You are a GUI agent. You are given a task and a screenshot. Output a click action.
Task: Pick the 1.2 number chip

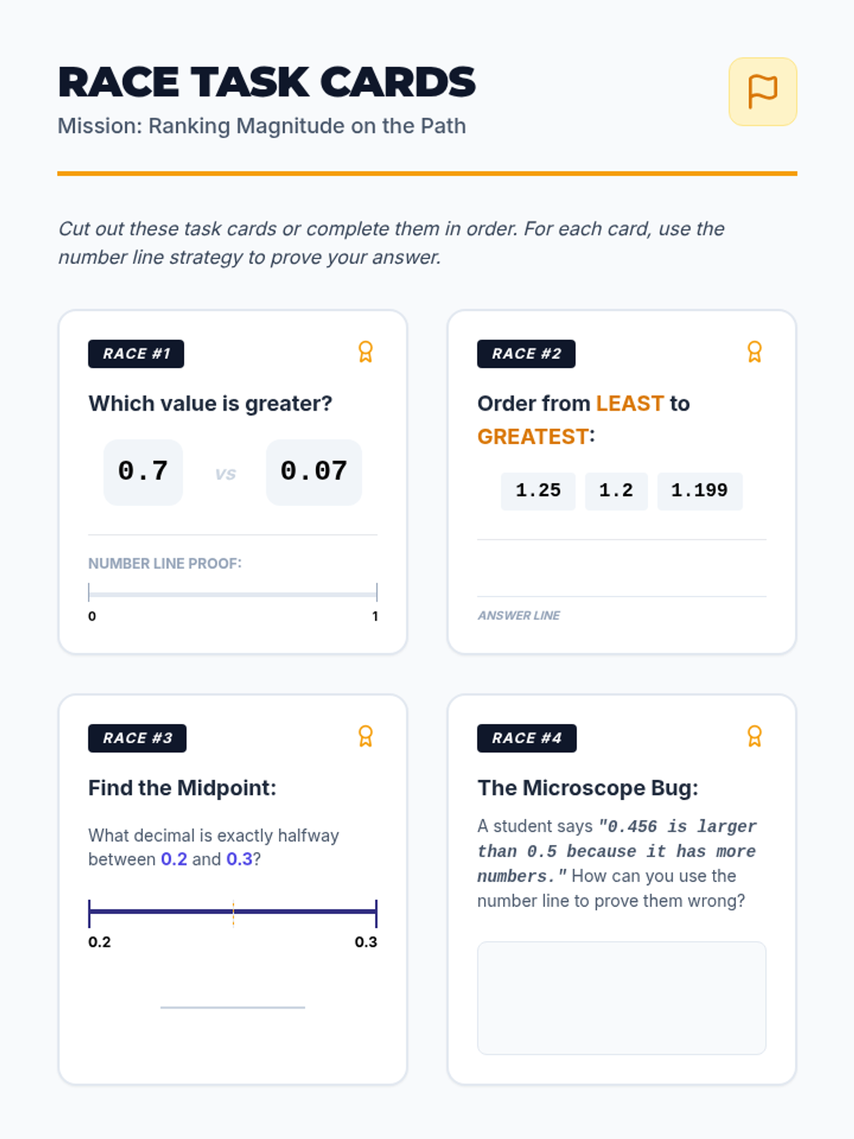click(x=616, y=491)
